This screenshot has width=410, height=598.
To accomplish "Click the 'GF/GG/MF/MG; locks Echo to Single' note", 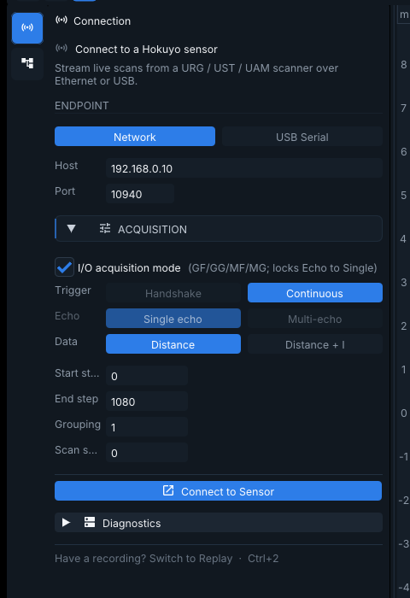I will 283,267.
